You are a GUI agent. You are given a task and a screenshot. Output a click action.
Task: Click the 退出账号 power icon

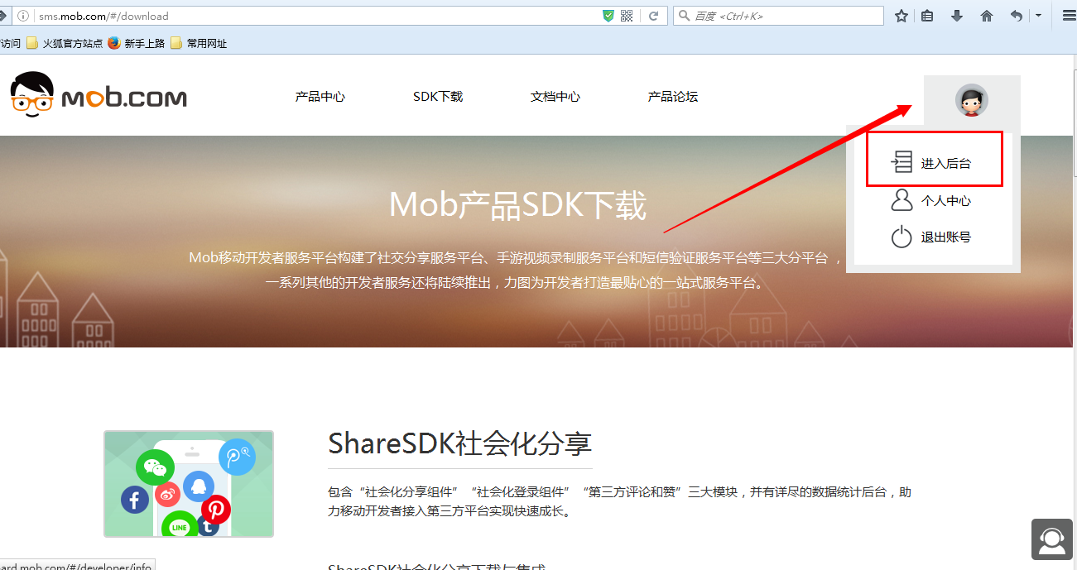point(902,237)
